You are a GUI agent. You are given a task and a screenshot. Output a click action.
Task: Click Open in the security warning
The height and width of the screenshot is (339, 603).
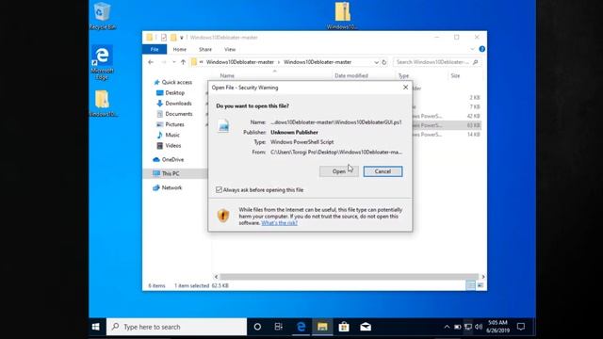[x=339, y=171]
